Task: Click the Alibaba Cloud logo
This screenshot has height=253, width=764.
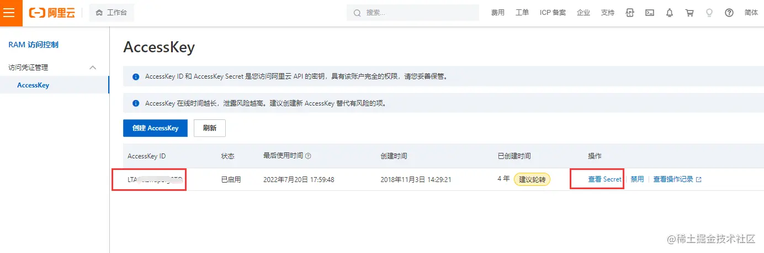Action: click(52, 13)
